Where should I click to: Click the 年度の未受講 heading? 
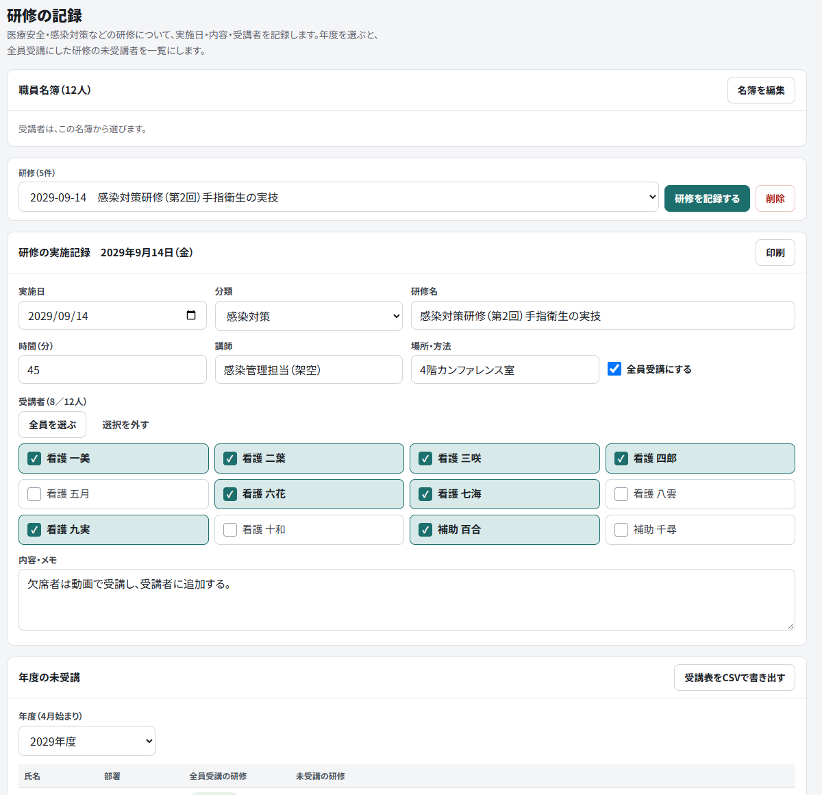pos(49,678)
